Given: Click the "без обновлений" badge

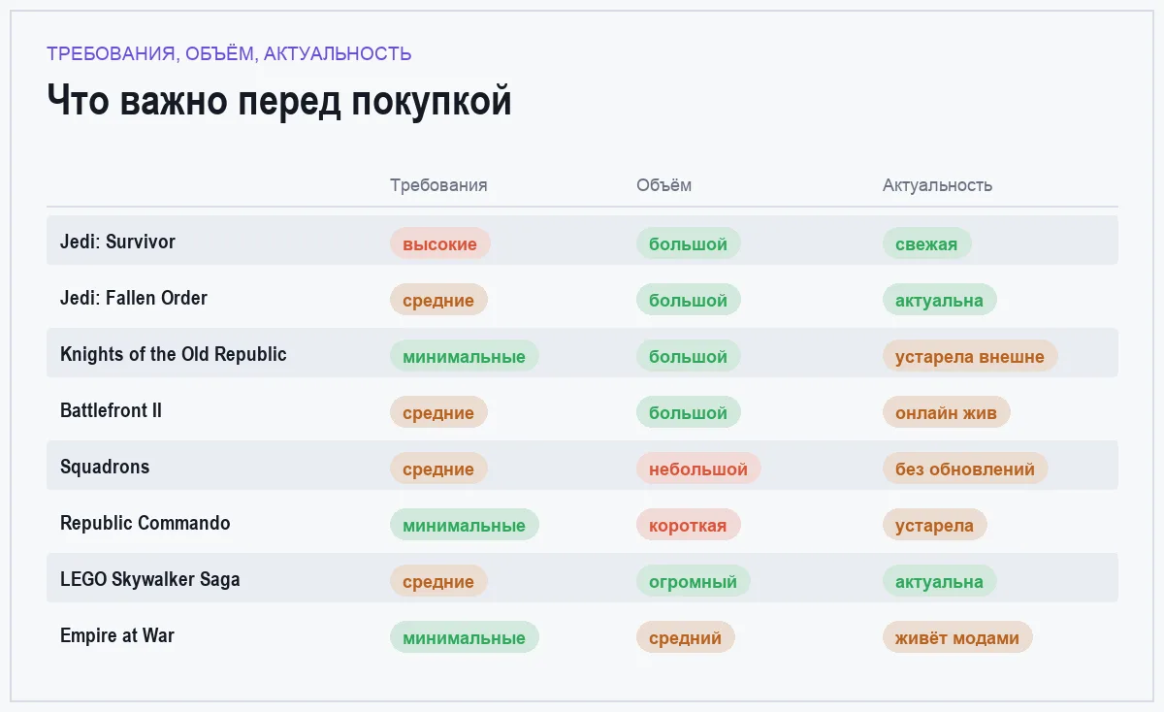Looking at the screenshot, I should 965,469.
